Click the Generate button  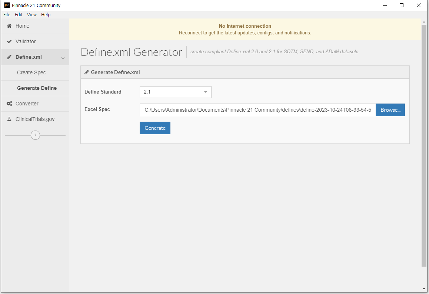pos(155,128)
